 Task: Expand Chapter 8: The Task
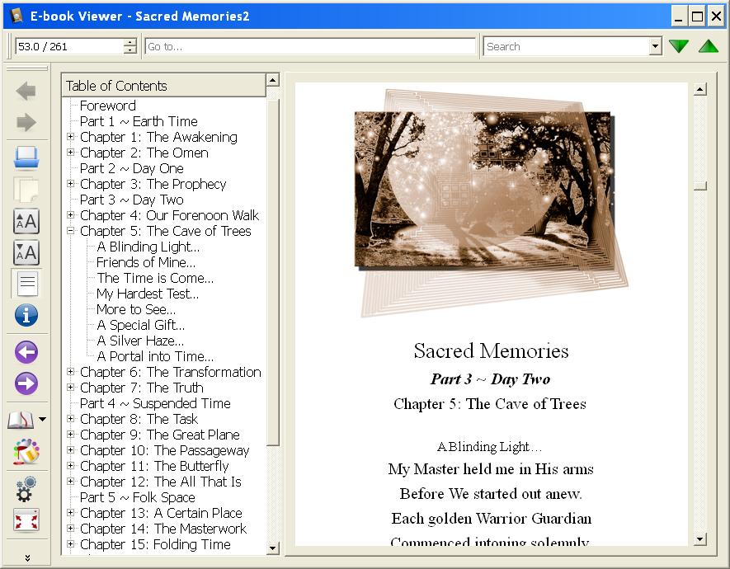(x=71, y=419)
